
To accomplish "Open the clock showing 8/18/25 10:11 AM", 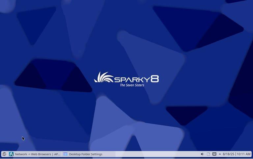I will point(237,154).
